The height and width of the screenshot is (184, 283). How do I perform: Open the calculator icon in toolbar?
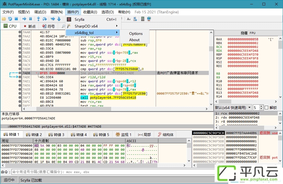coord(143,19)
